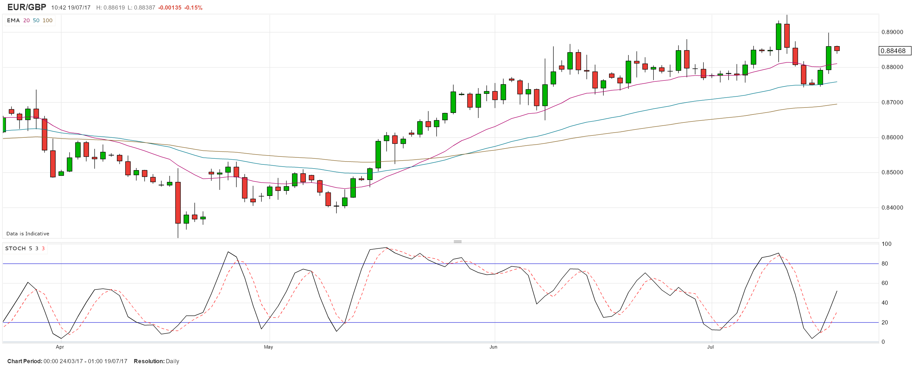Screen dimensions: 915x367
Task: Click the stochastic 40 level label
Action: pos(885,303)
